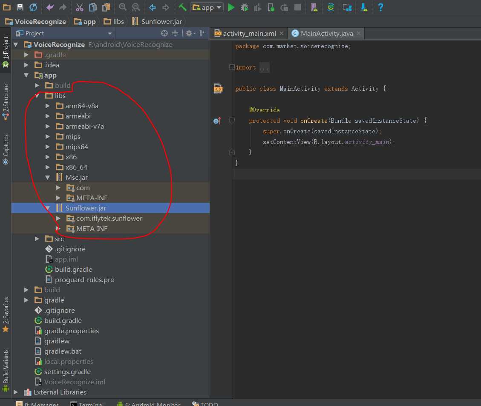Expand the .gradle folder
Viewport: 481px width, 406px height.
(x=26, y=55)
